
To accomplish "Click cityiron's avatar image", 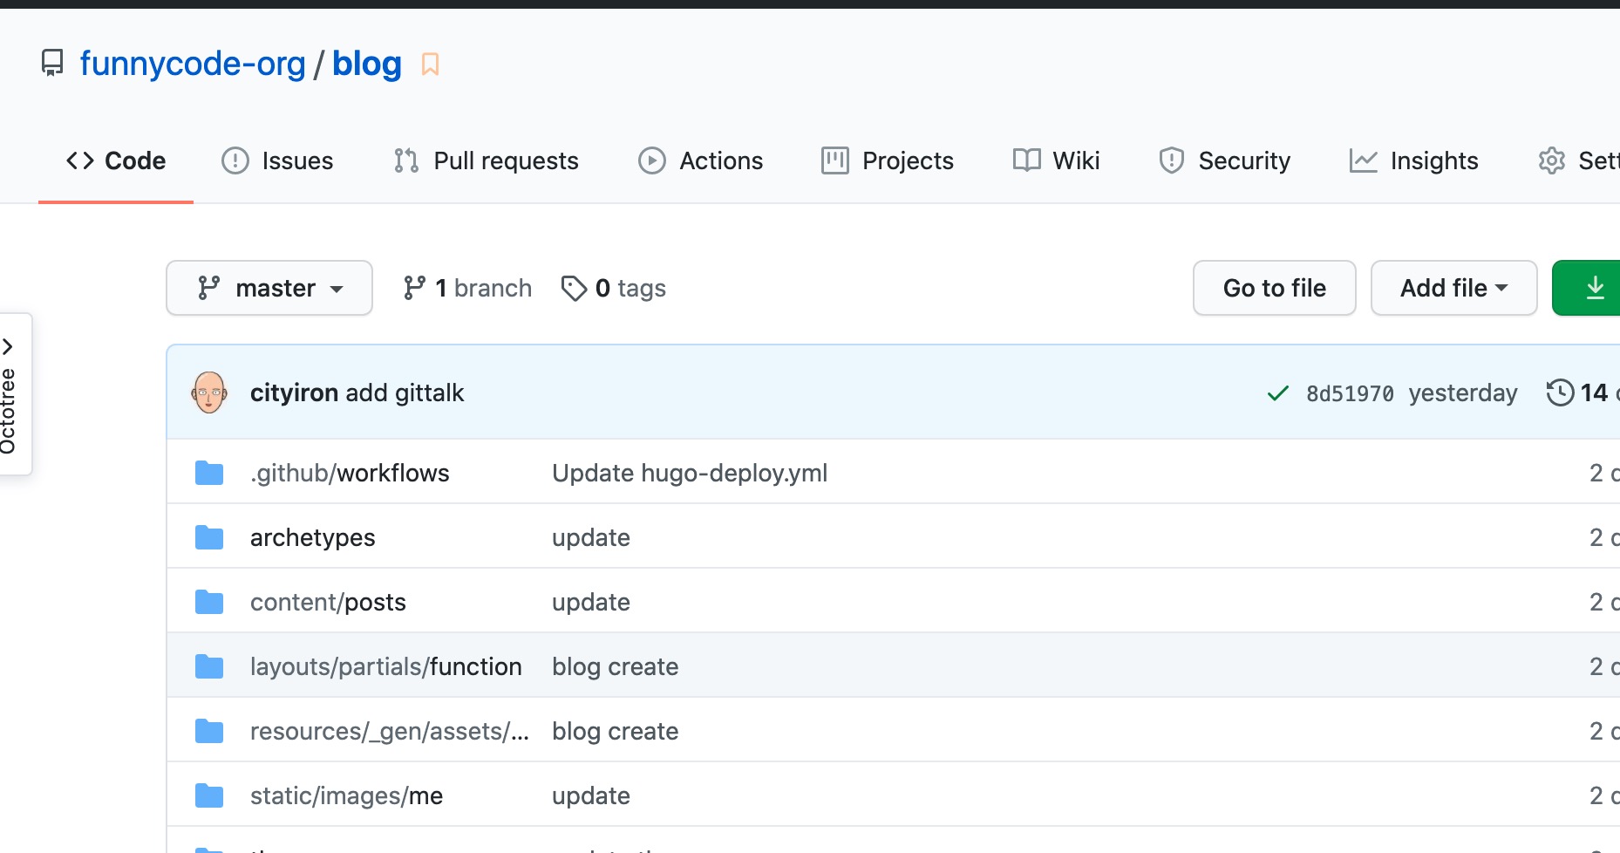I will pos(209,392).
